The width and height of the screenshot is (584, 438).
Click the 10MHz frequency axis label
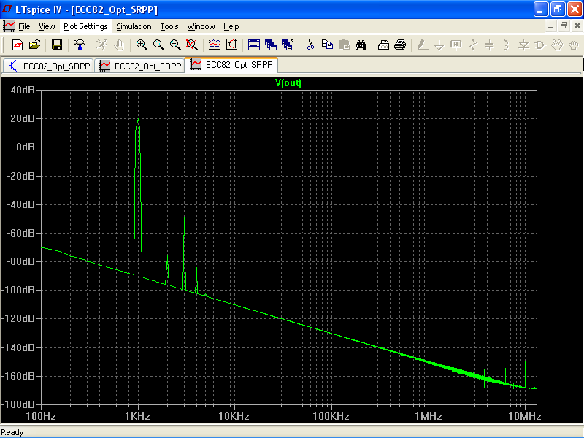pyautogui.click(x=525, y=416)
